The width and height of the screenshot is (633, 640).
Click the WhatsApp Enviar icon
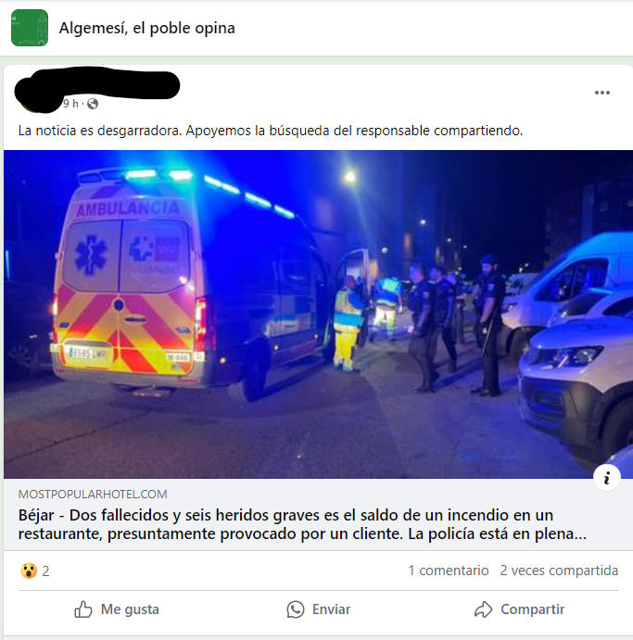point(296,609)
